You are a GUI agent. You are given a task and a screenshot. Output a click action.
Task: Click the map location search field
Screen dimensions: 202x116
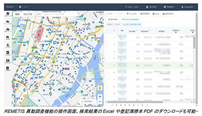[x=59, y=14]
